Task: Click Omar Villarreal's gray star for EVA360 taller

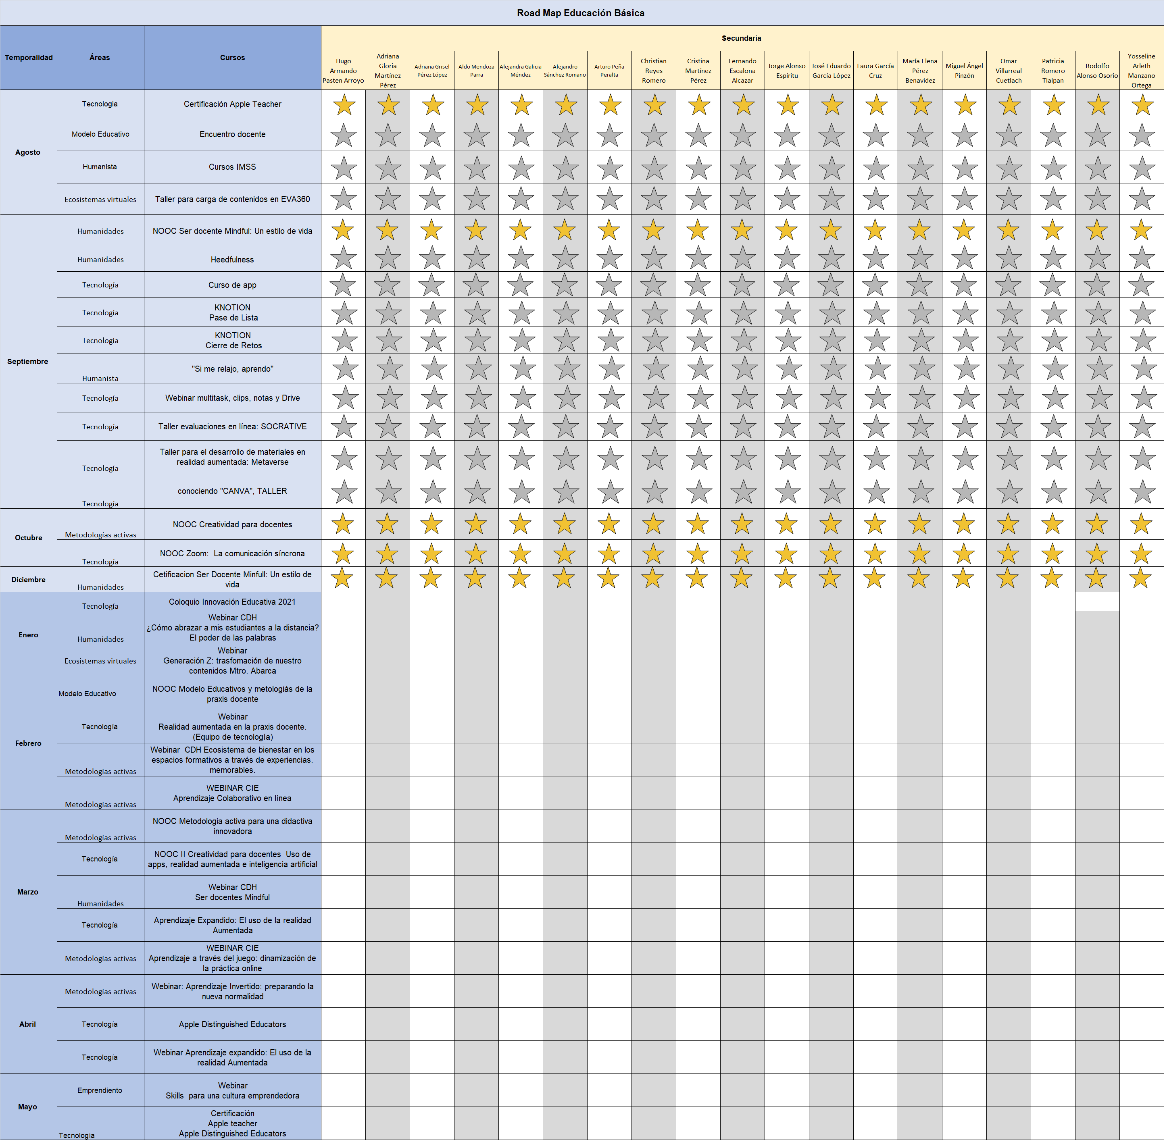Action: (1009, 199)
